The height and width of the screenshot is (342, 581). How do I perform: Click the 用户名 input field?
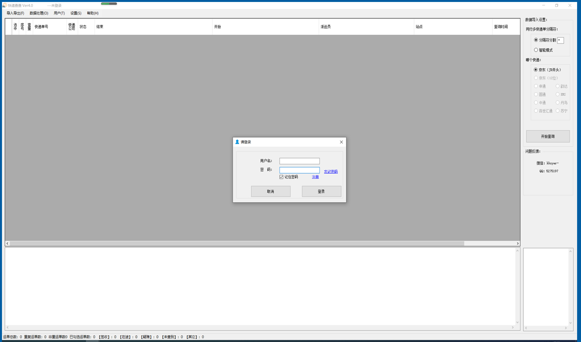pos(299,161)
